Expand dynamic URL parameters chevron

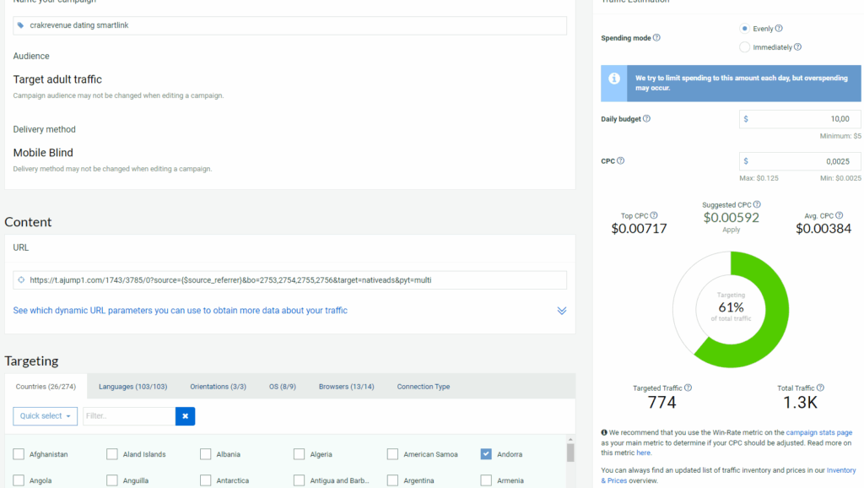coord(561,311)
